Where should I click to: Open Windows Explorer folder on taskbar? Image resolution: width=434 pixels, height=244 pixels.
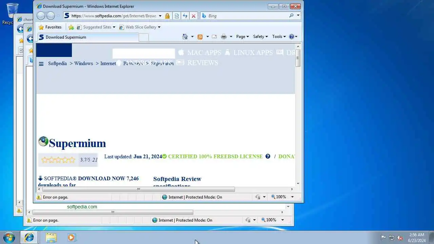[x=51, y=238]
